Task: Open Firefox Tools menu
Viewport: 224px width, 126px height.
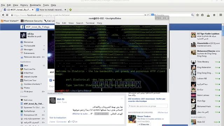Action: point(46,5)
